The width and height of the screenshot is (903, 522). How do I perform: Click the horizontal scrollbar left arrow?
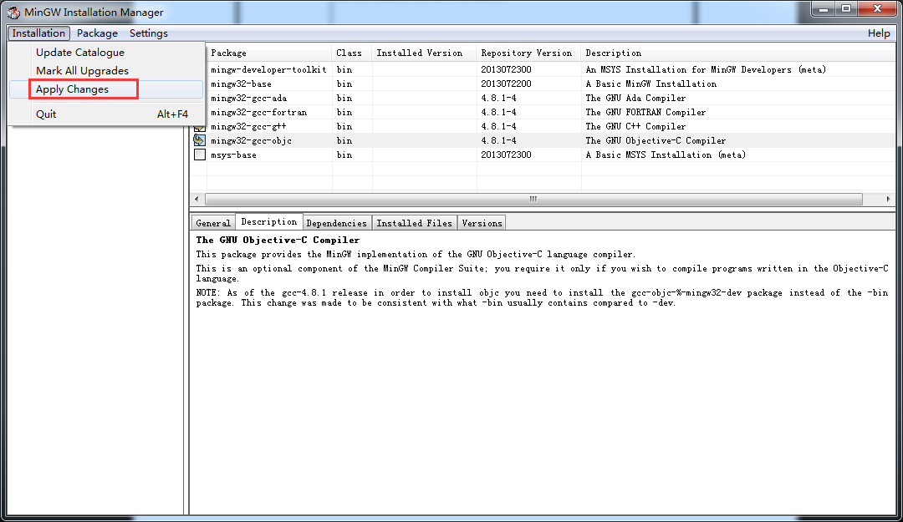[197, 199]
